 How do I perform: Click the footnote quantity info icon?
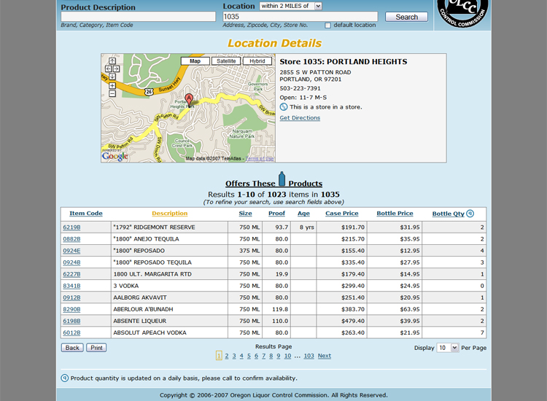point(64,378)
